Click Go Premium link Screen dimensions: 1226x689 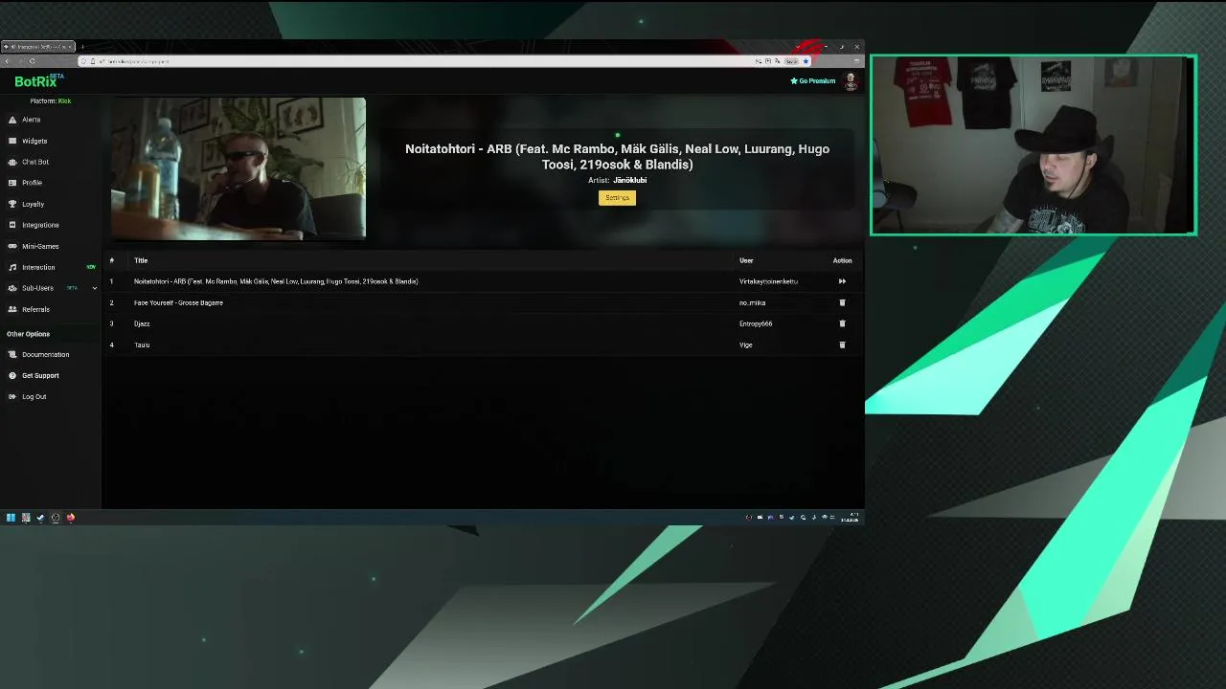click(x=813, y=81)
